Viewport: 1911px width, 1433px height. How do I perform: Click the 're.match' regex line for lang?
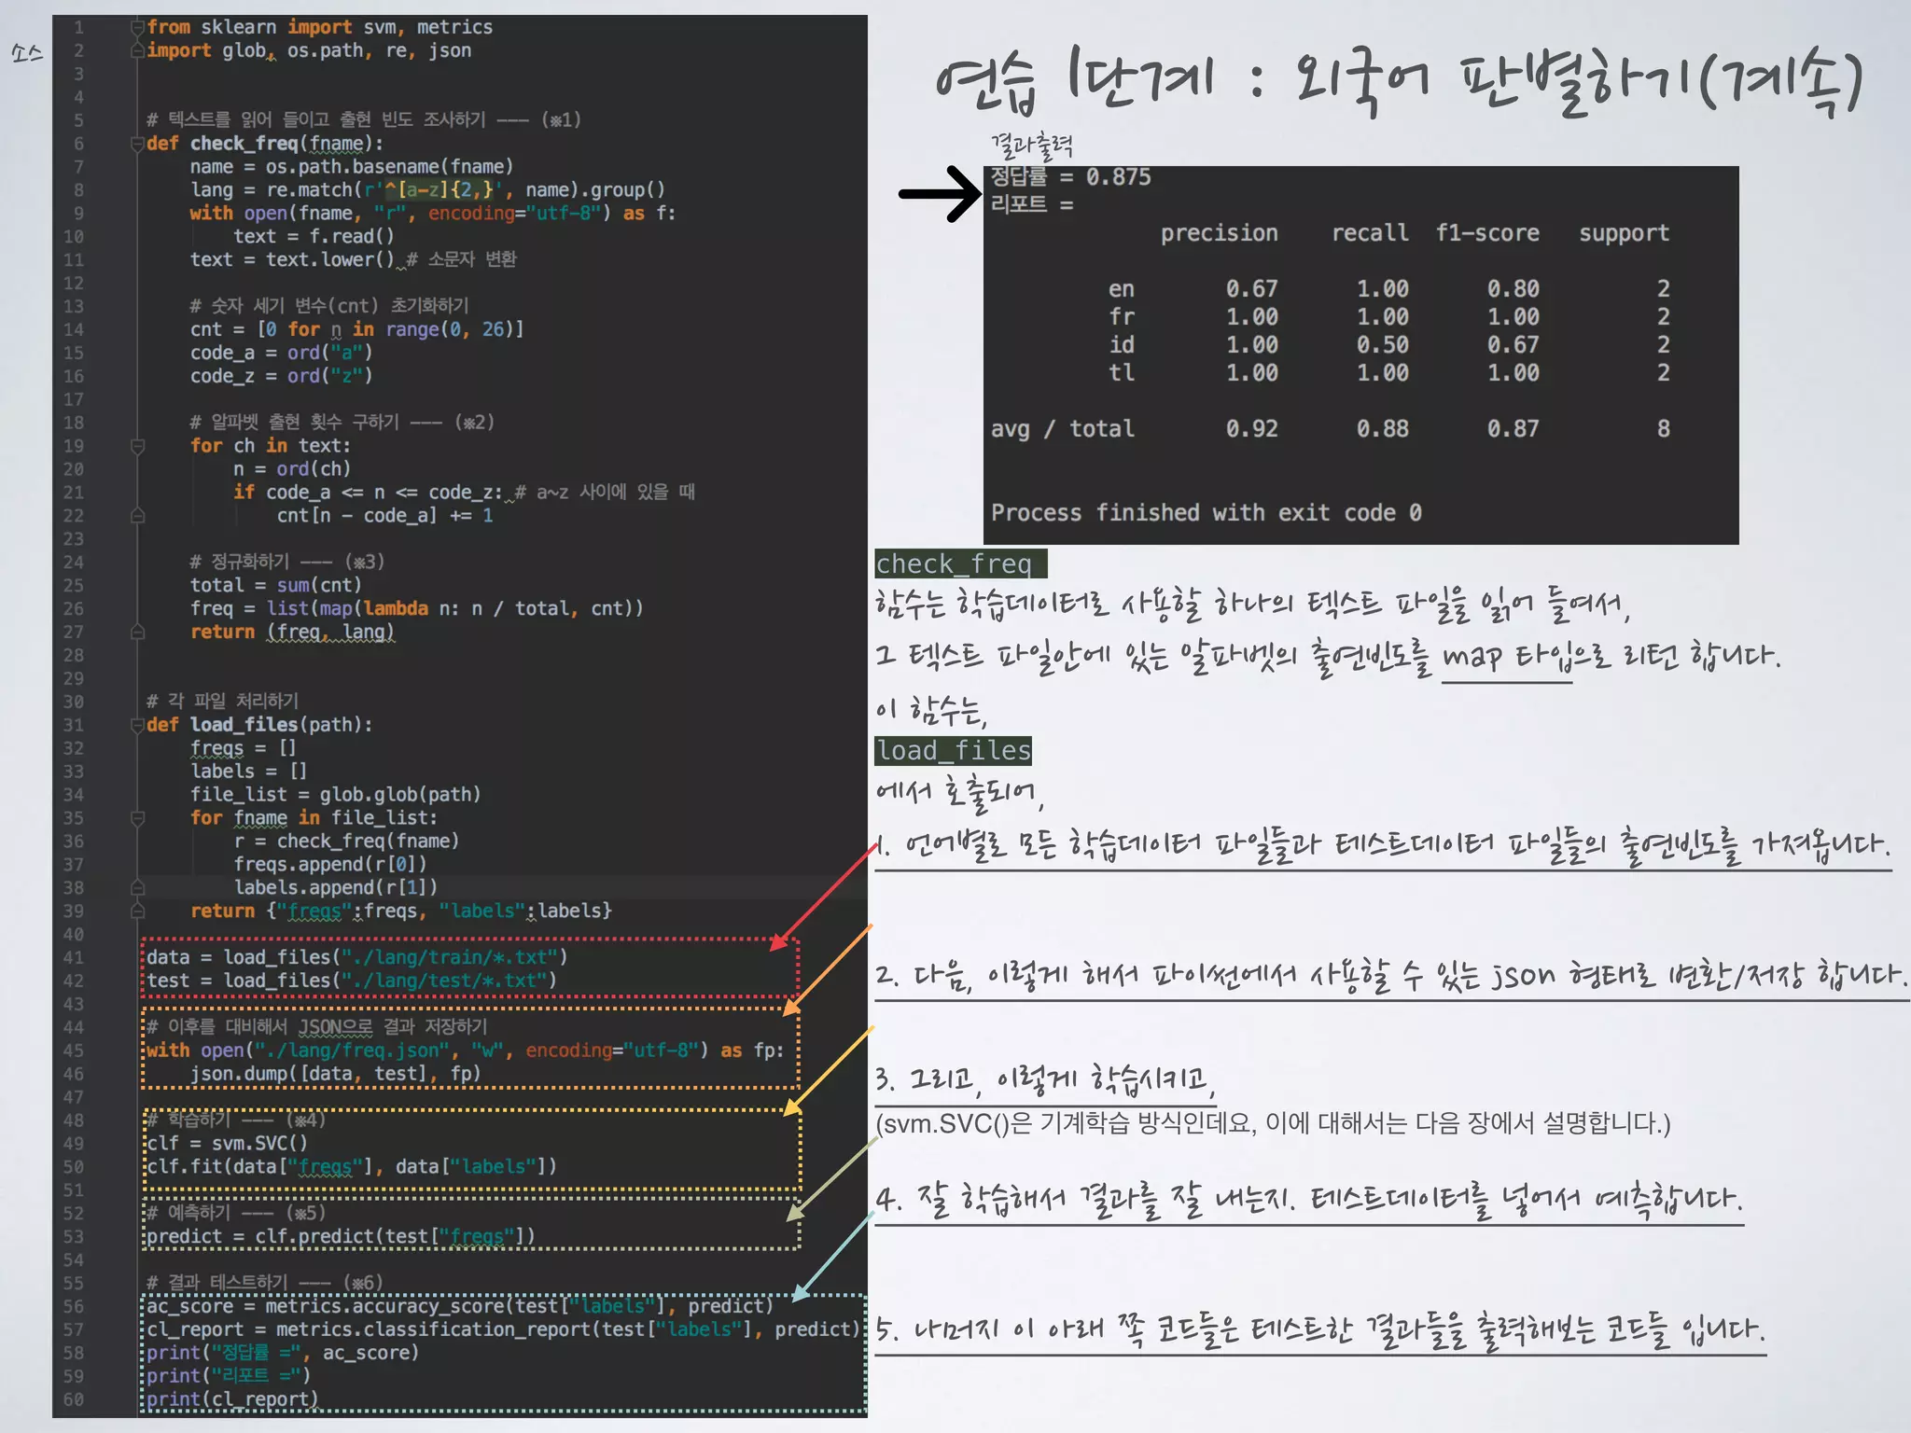427,190
